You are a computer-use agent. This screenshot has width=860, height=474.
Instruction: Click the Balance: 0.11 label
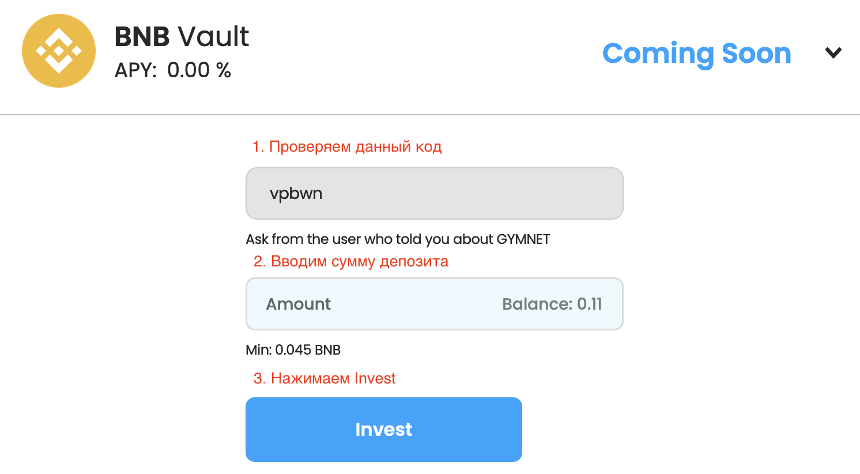pos(552,304)
